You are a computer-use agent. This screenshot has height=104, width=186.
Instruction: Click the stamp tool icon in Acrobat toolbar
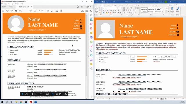tap(61, 11)
